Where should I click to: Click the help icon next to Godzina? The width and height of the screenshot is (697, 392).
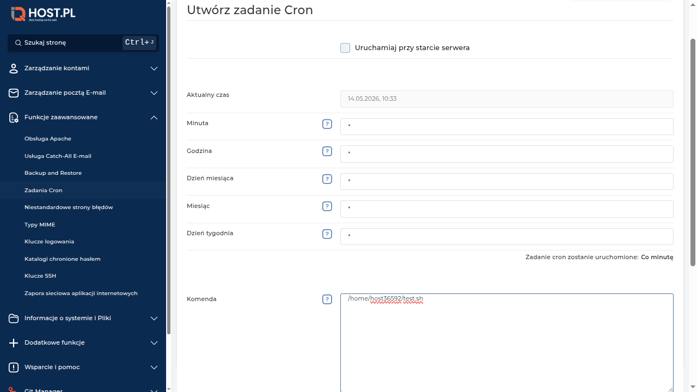[327, 151]
